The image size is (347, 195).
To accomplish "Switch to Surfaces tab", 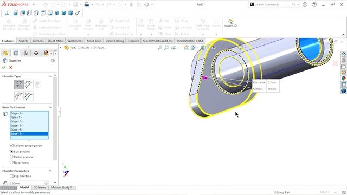I will (x=38, y=41).
